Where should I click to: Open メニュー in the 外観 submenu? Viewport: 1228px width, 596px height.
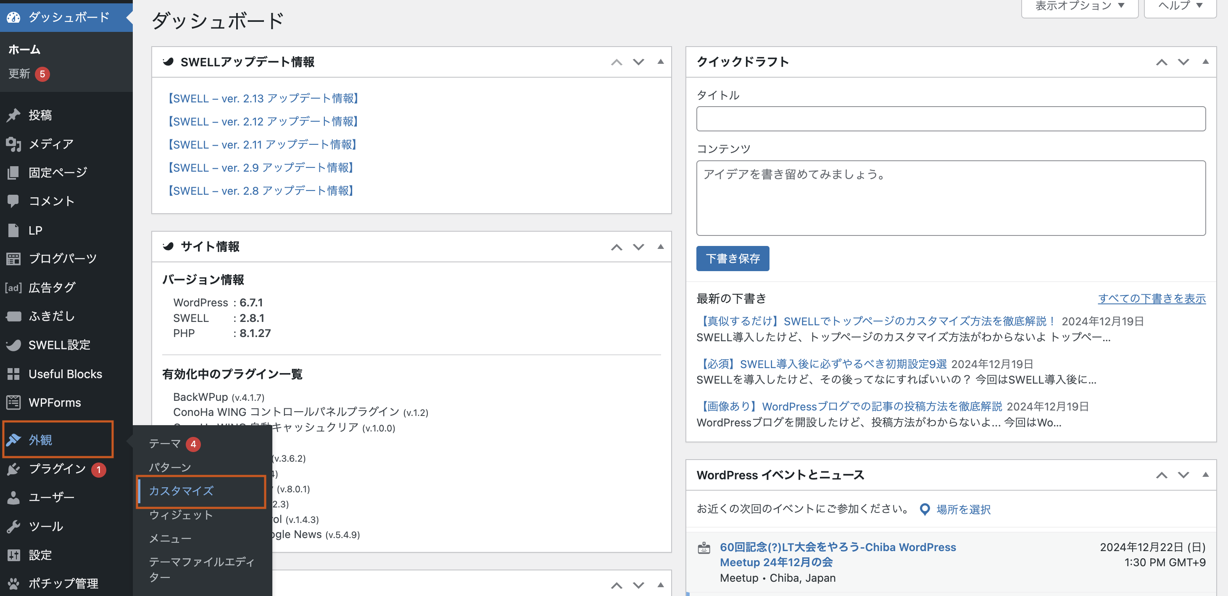[170, 538]
